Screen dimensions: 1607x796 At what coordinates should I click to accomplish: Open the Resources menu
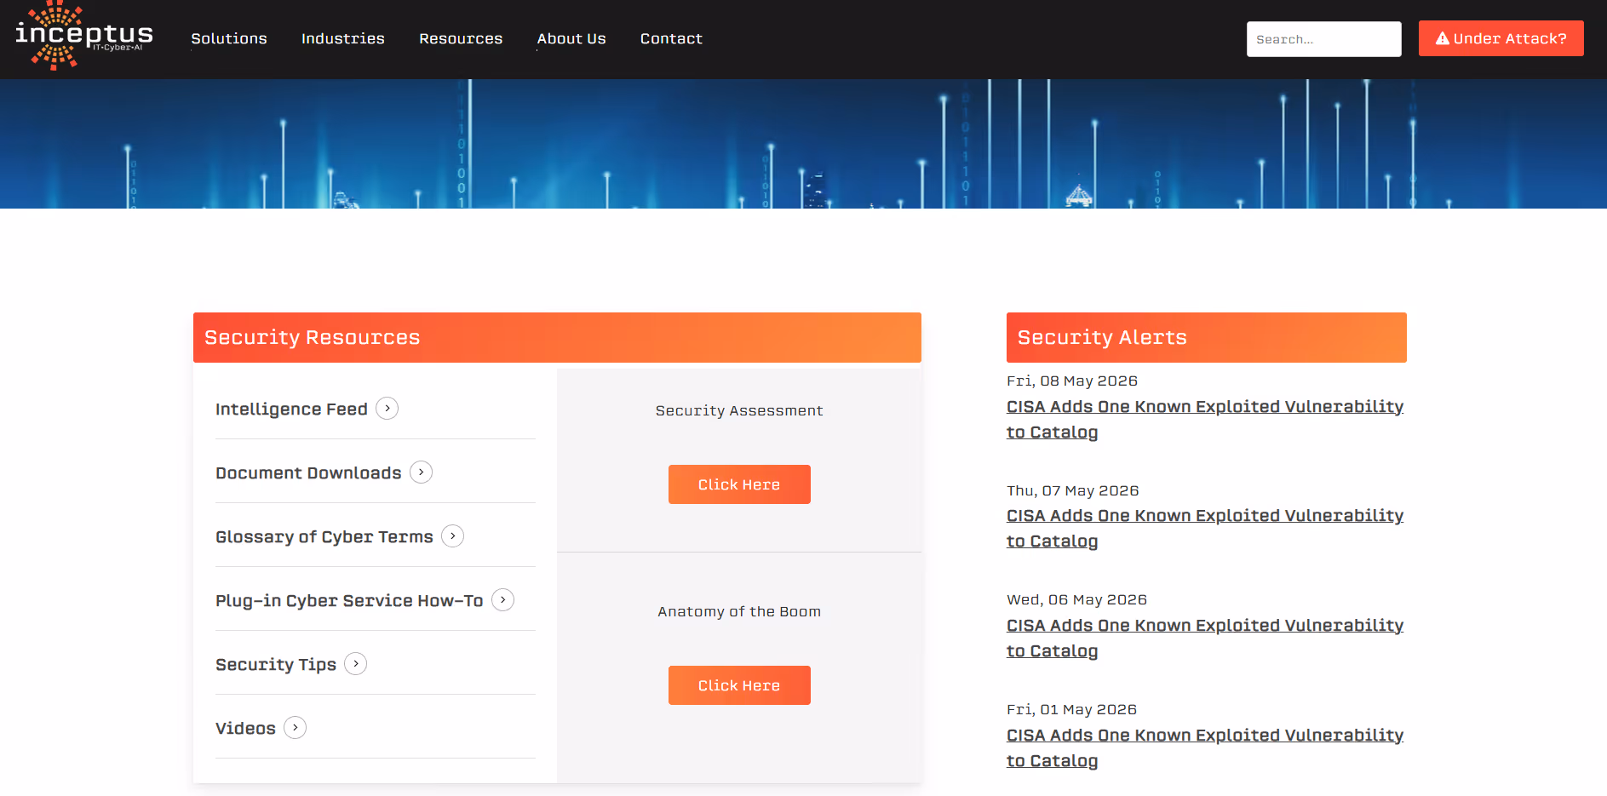[461, 39]
